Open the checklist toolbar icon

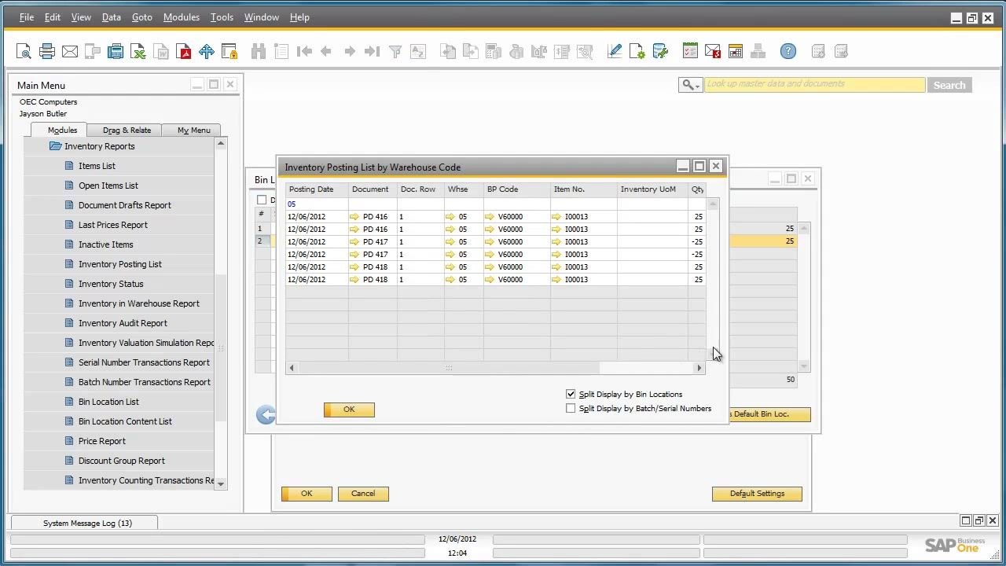(x=690, y=52)
